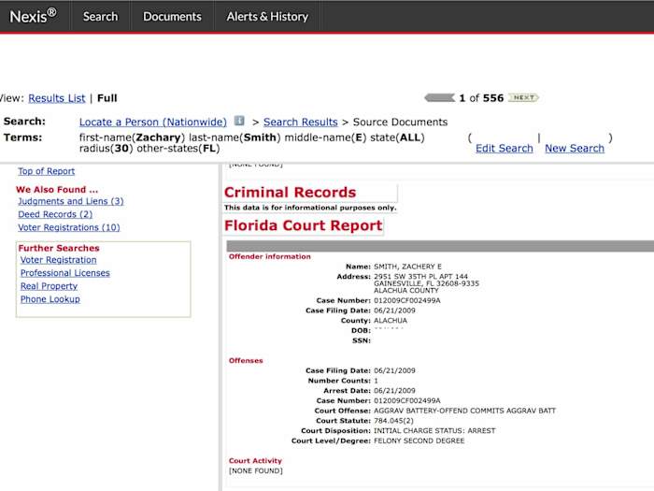
Task: Start a New Search
Action: click(575, 148)
